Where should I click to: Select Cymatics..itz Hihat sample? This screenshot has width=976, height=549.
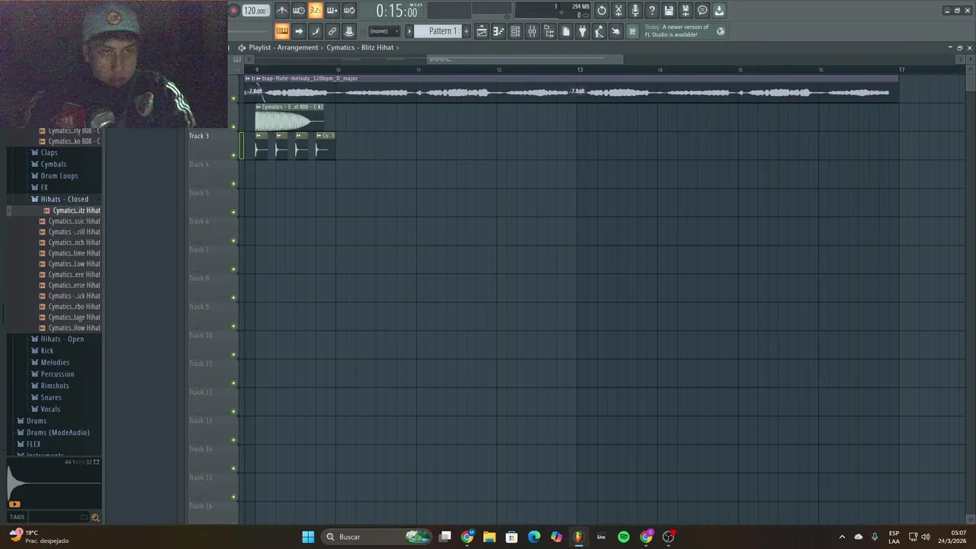tap(72, 210)
